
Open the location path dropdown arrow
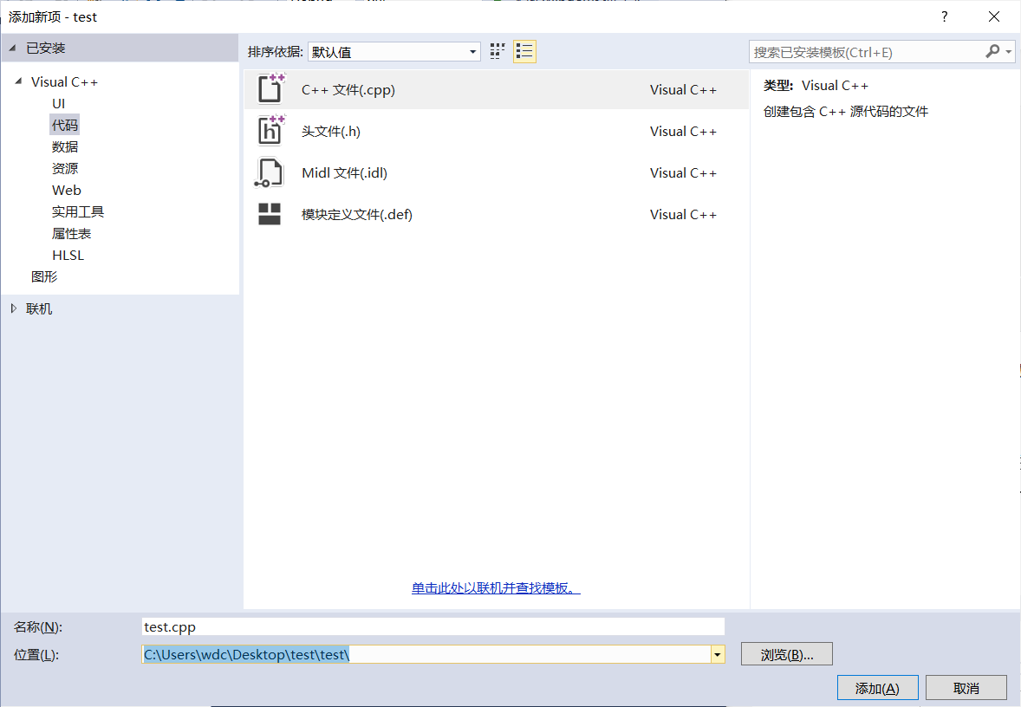point(718,654)
